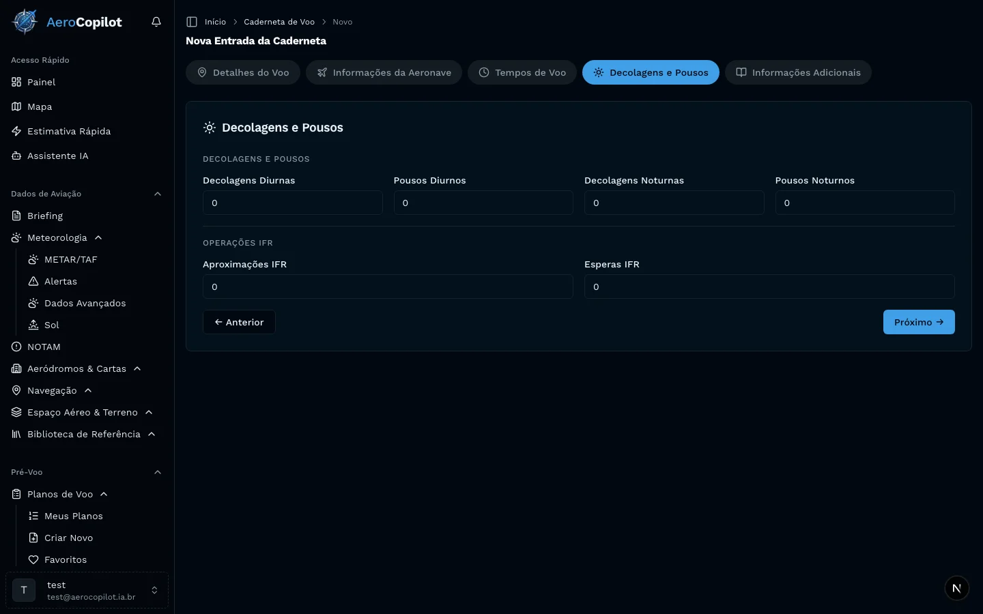Collapse the Planos de Voo submenu
Screen dimensions: 983x614
104,494
